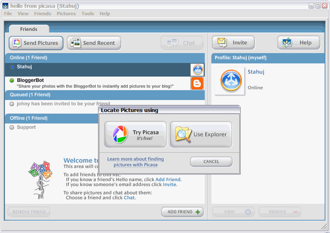330x233 pixels.
Task: Click the Add Friend link in welcome text
Action: point(168,179)
